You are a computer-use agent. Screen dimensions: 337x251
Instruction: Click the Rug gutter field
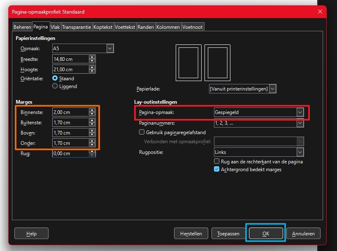click(70, 153)
